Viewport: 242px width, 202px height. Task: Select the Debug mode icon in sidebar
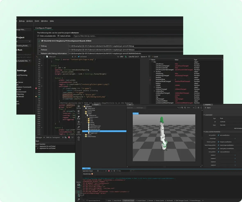[x=79, y=122]
